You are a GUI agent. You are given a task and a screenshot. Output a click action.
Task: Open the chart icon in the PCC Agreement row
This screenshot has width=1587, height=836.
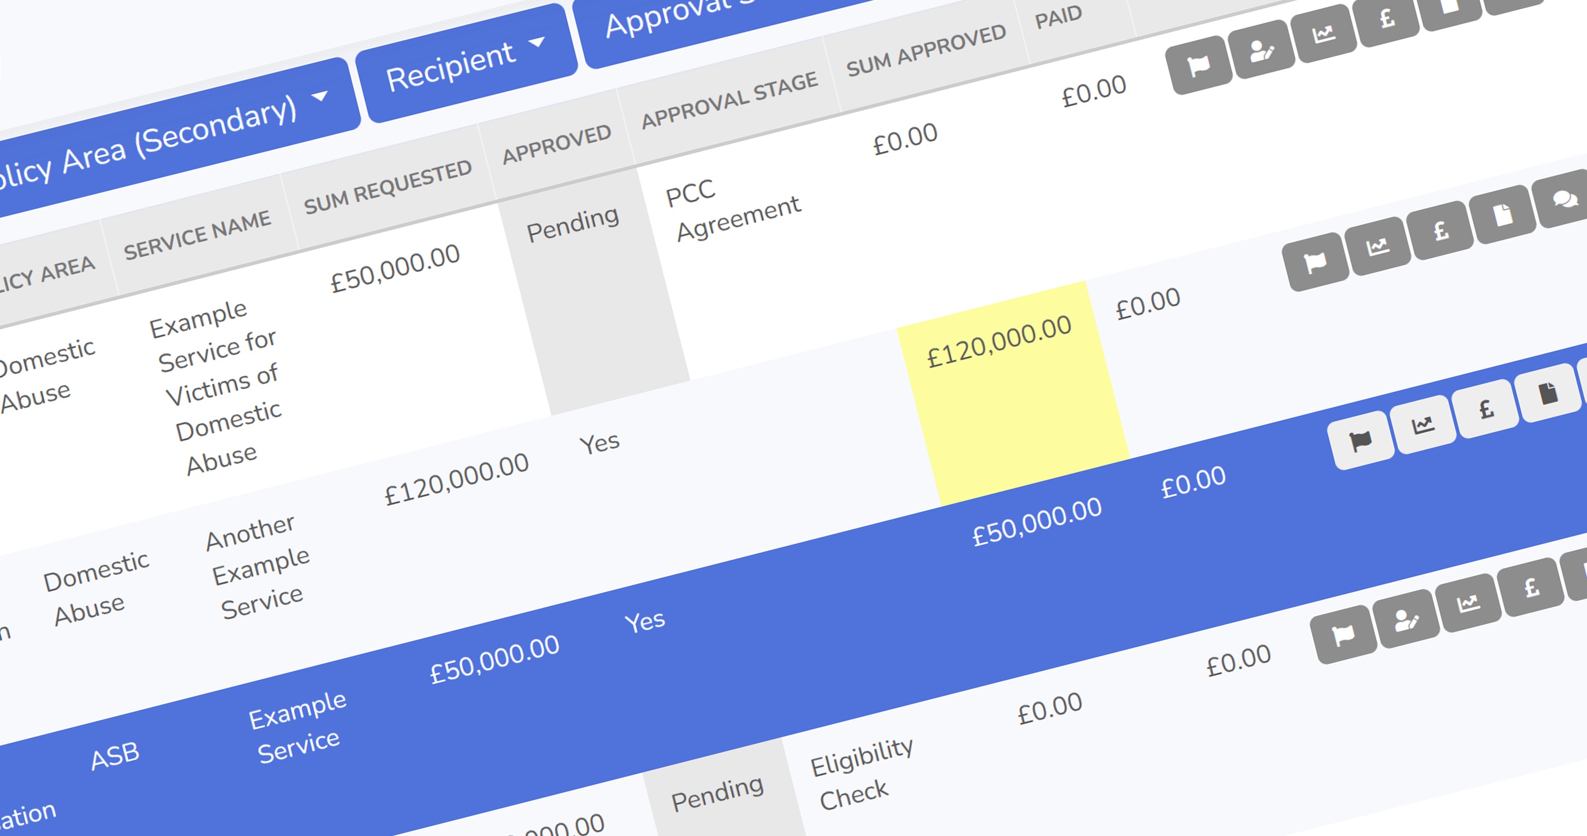click(x=1324, y=34)
